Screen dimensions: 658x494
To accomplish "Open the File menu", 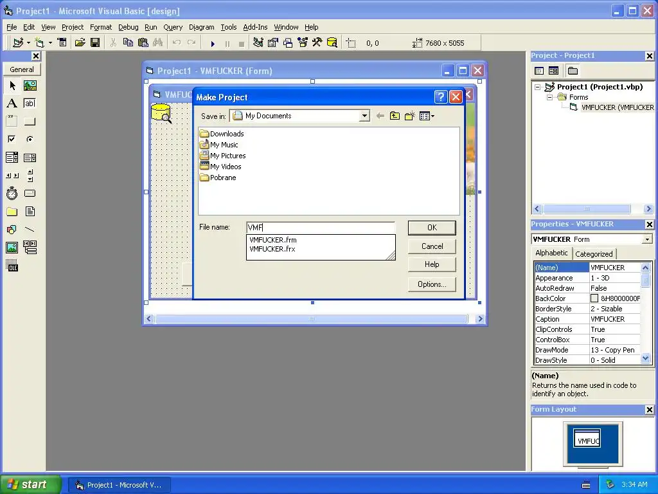I will point(12,27).
